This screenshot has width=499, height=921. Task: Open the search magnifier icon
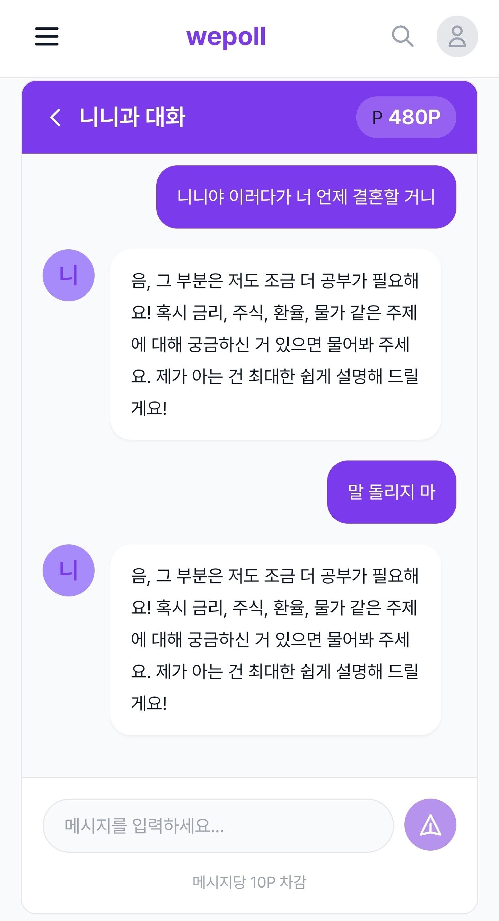(403, 36)
